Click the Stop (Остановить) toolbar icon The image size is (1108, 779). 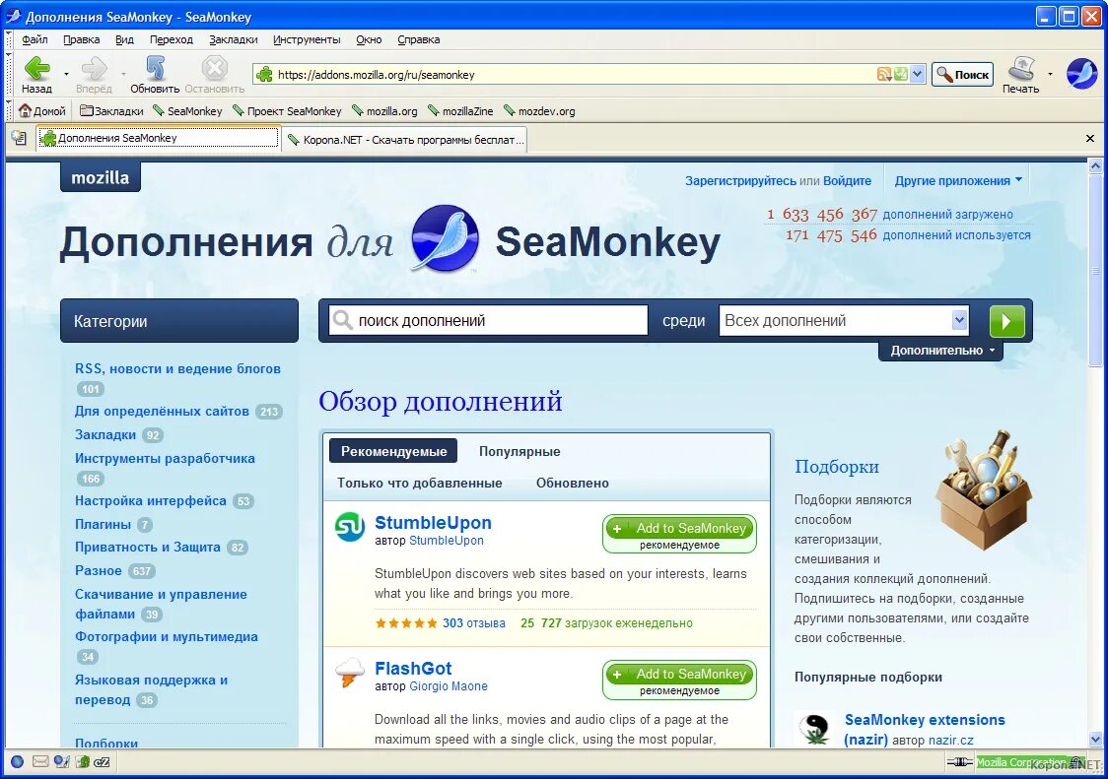(214, 69)
